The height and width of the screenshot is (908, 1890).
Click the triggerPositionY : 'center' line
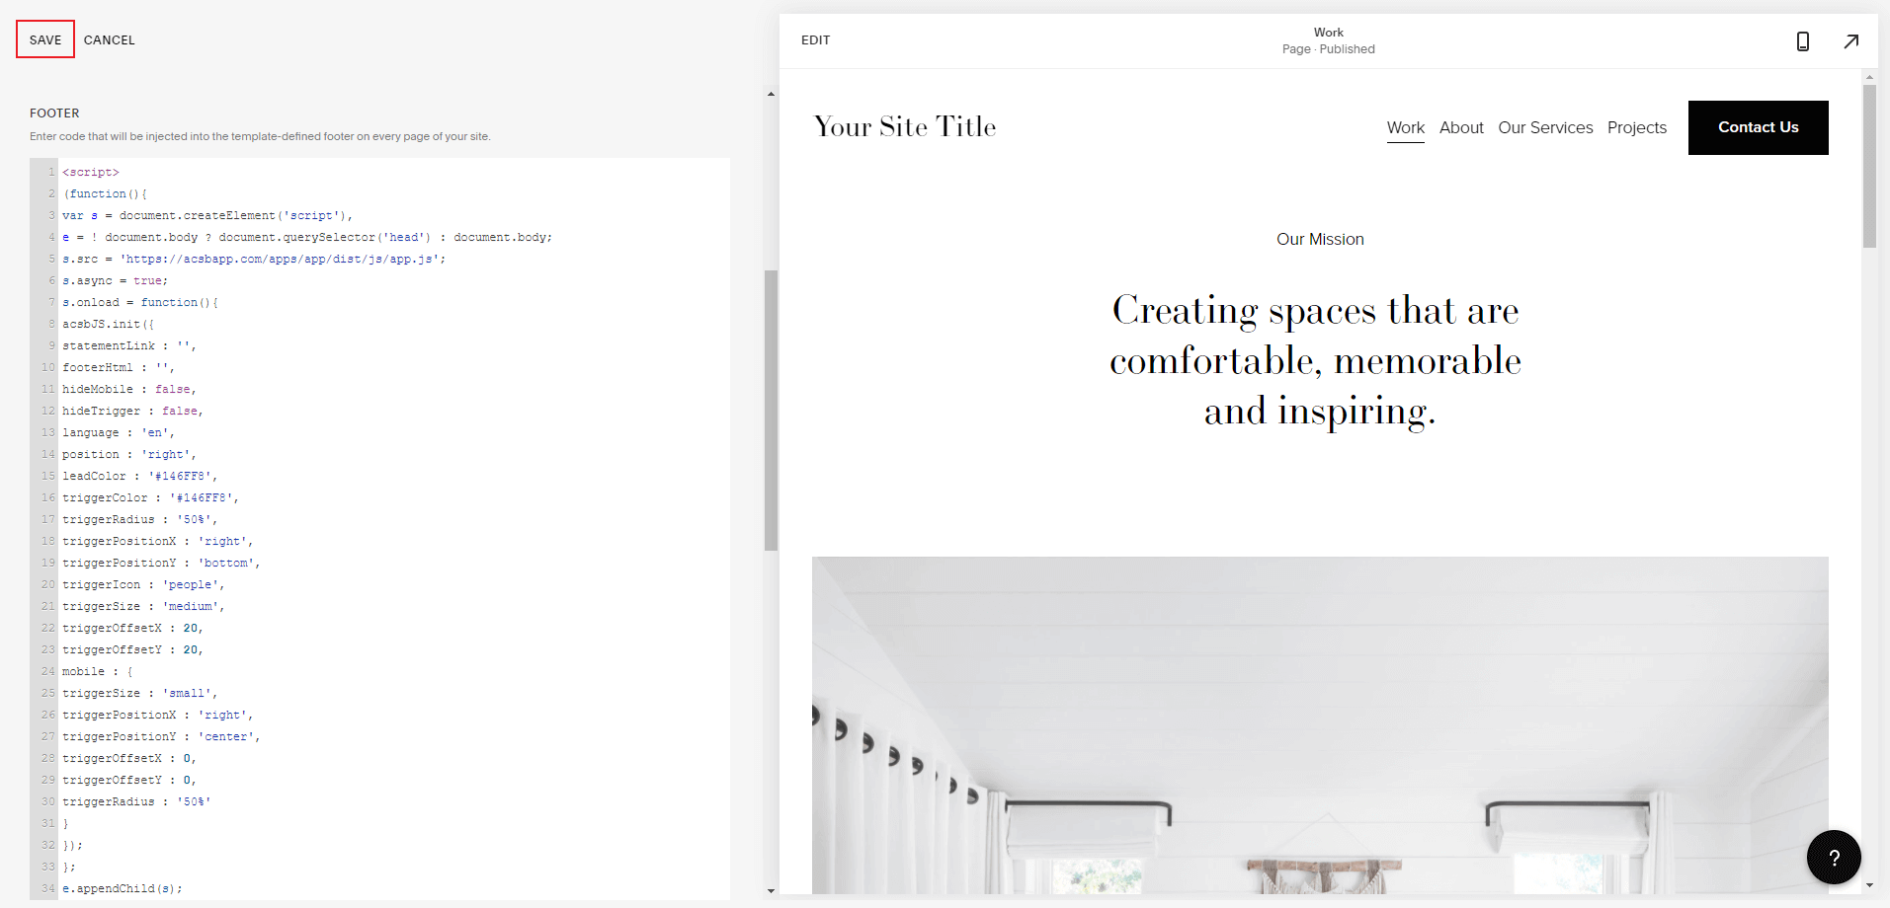(162, 736)
